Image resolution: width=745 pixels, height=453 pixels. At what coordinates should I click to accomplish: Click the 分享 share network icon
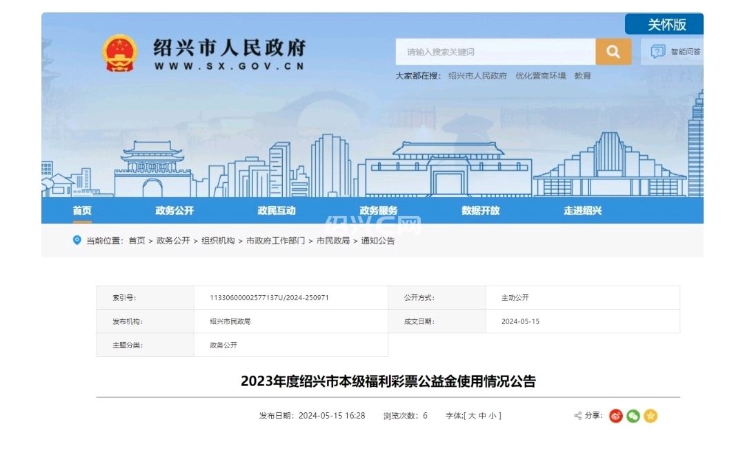click(577, 416)
